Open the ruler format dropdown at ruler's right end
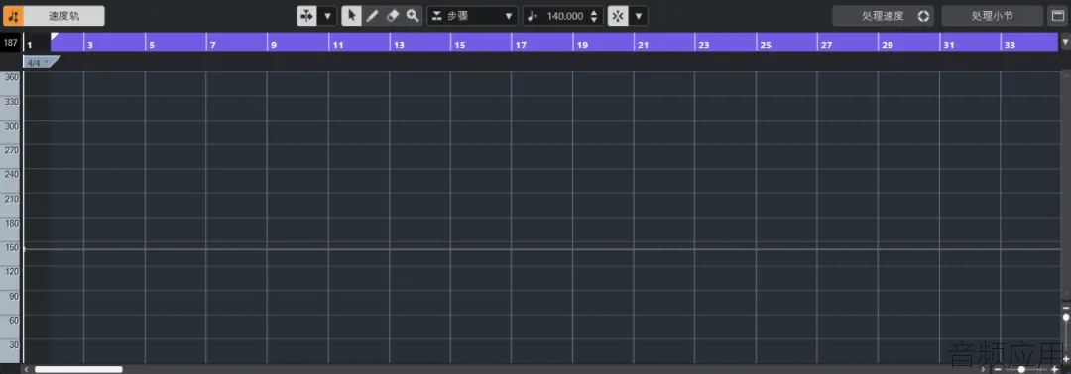This screenshot has width=1071, height=374. click(x=1065, y=42)
